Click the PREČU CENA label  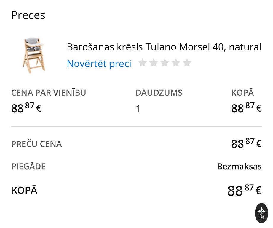pyautogui.click(x=36, y=144)
